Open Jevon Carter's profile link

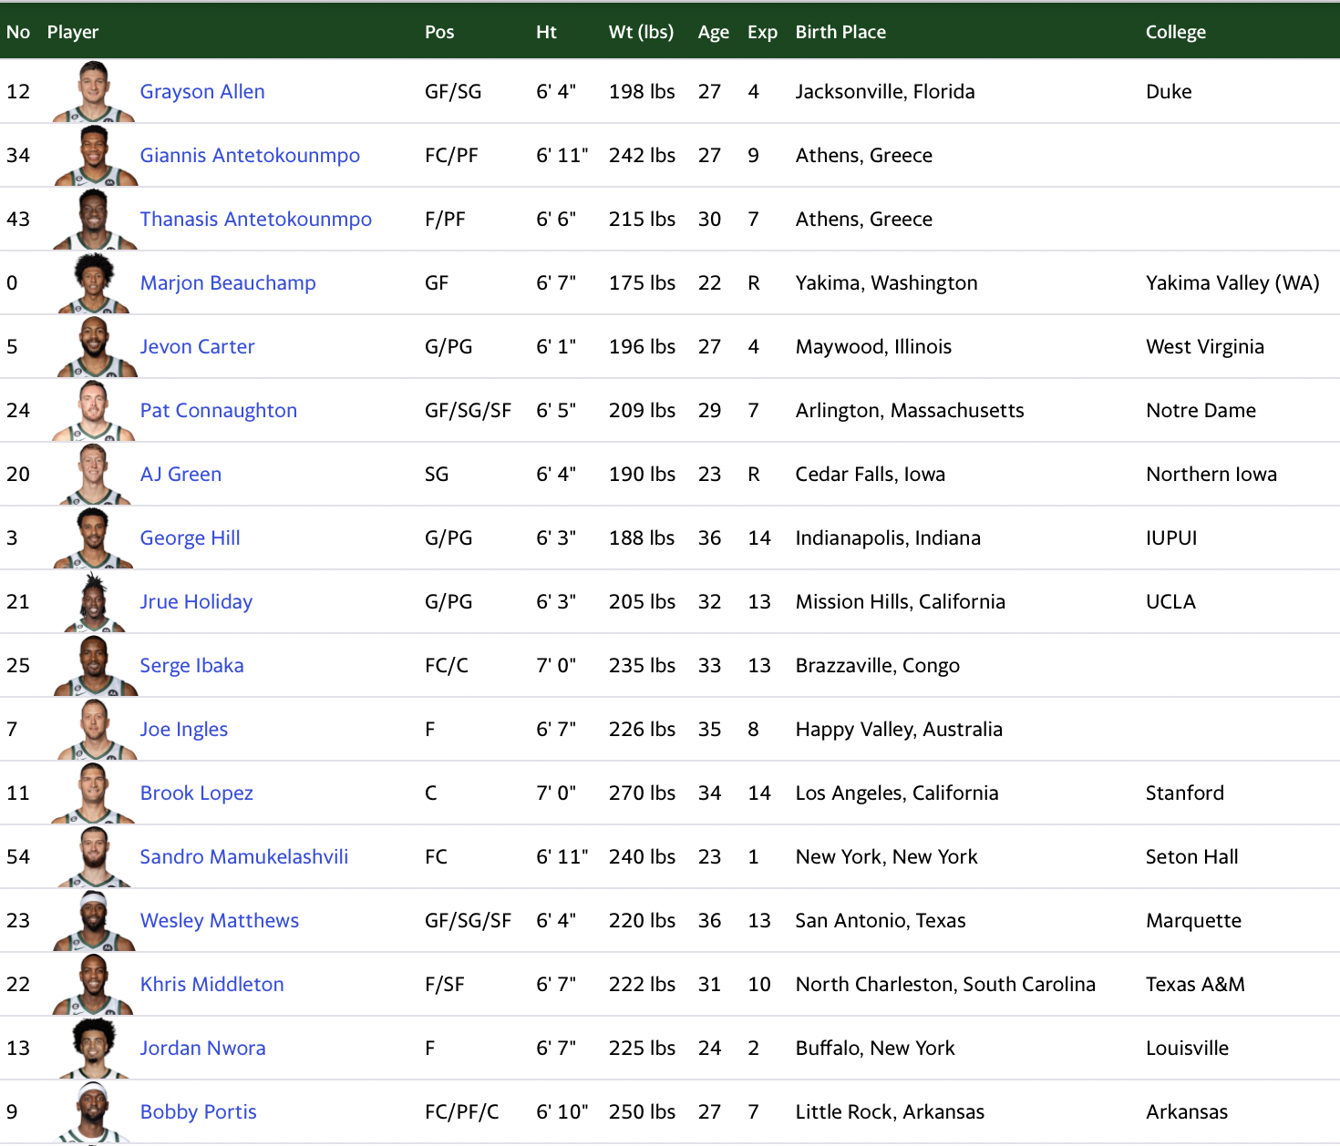197,346
